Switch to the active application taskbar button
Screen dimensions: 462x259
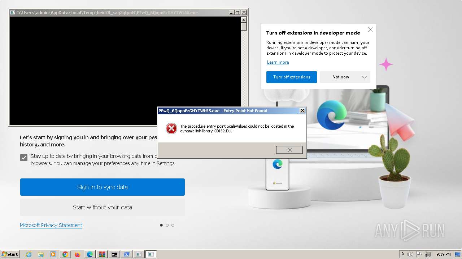pyautogui.click(x=151, y=254)
